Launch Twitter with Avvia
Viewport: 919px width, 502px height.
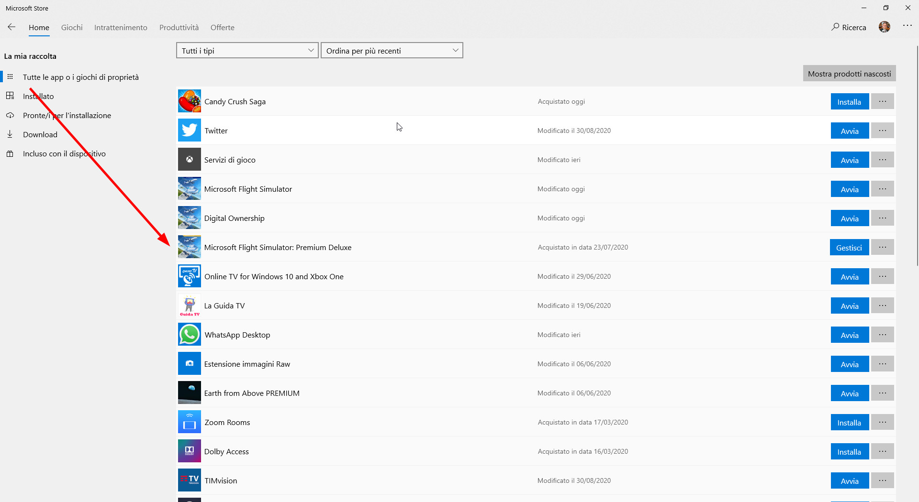[850, 131]
